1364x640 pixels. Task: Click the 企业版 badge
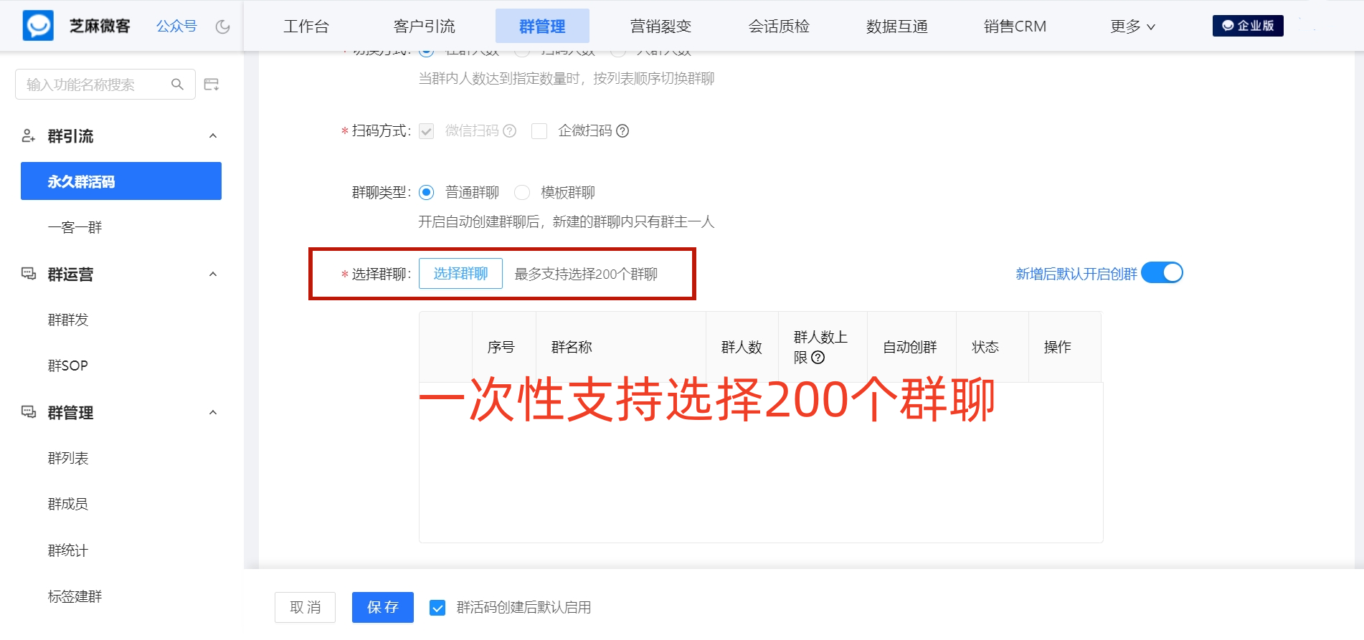[x=1248, y=26]
